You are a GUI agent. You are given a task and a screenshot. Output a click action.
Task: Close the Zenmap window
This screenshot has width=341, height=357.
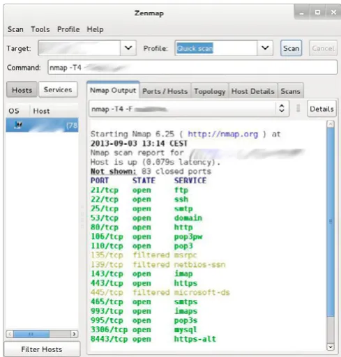point(333,13)
